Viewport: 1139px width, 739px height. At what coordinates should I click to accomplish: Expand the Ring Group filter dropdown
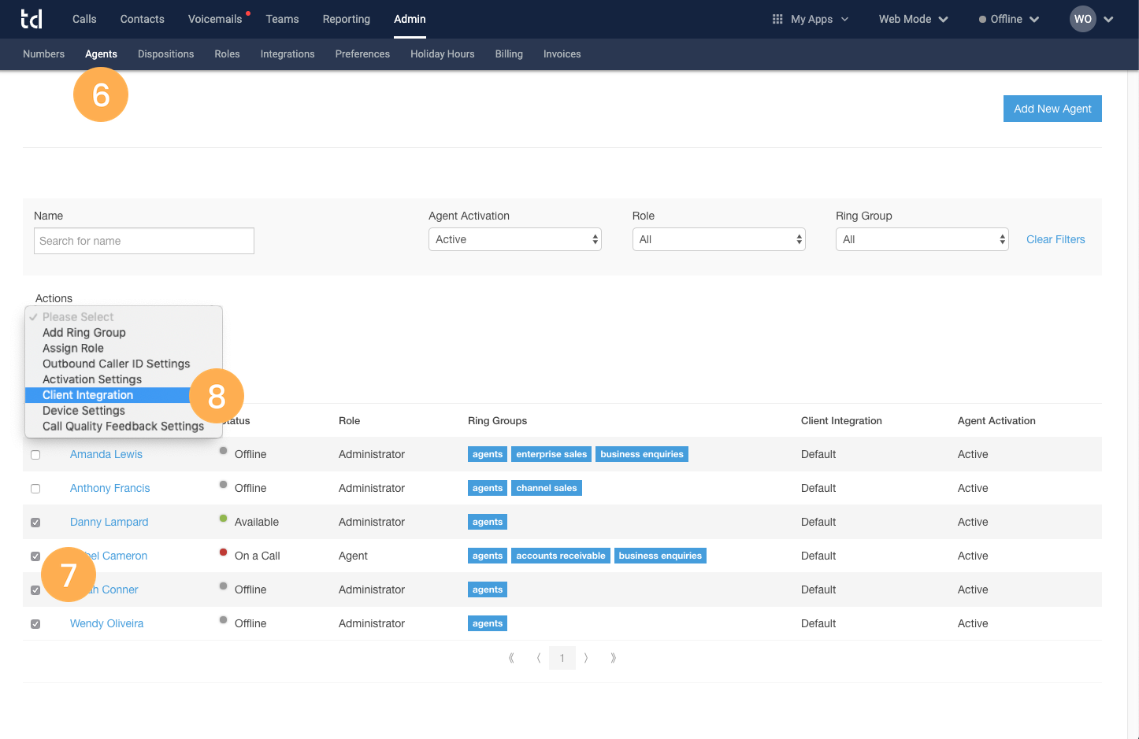point(922,239)
